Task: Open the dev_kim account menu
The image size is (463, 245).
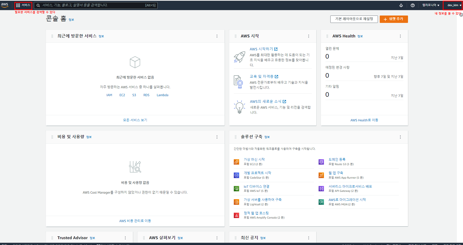Action: pos(454,5)
